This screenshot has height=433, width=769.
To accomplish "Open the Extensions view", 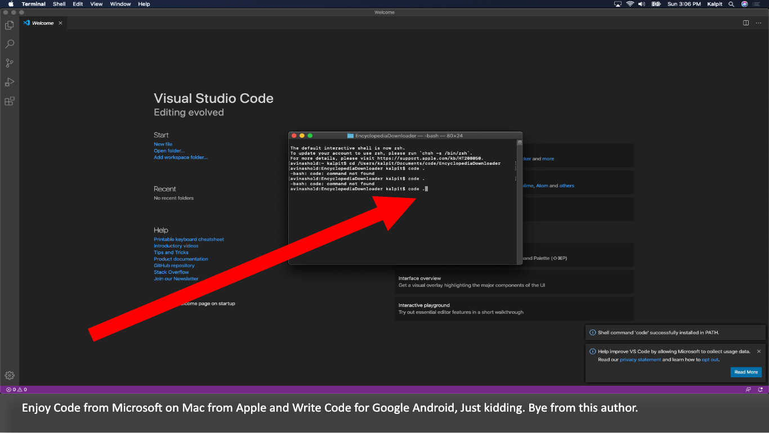I will pyautogui.click(x=10, y=101).
